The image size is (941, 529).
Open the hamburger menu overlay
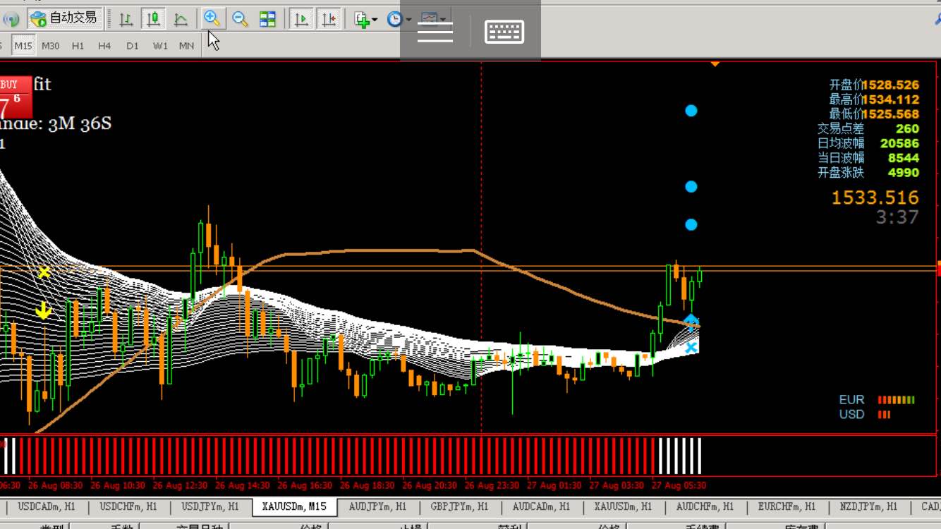(x=435, y=32)
